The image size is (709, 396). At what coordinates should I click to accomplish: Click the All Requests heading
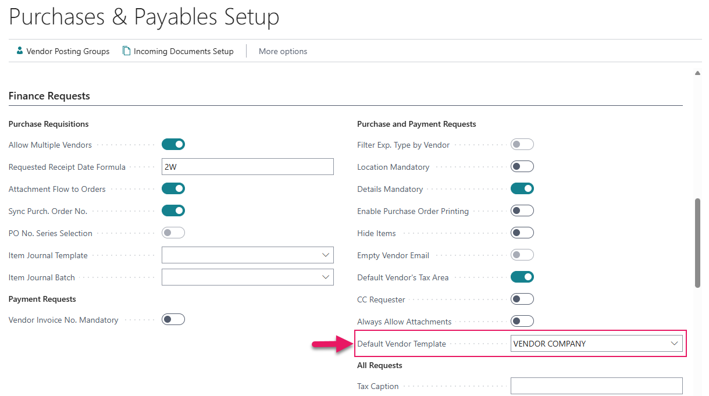pos(380,365)
